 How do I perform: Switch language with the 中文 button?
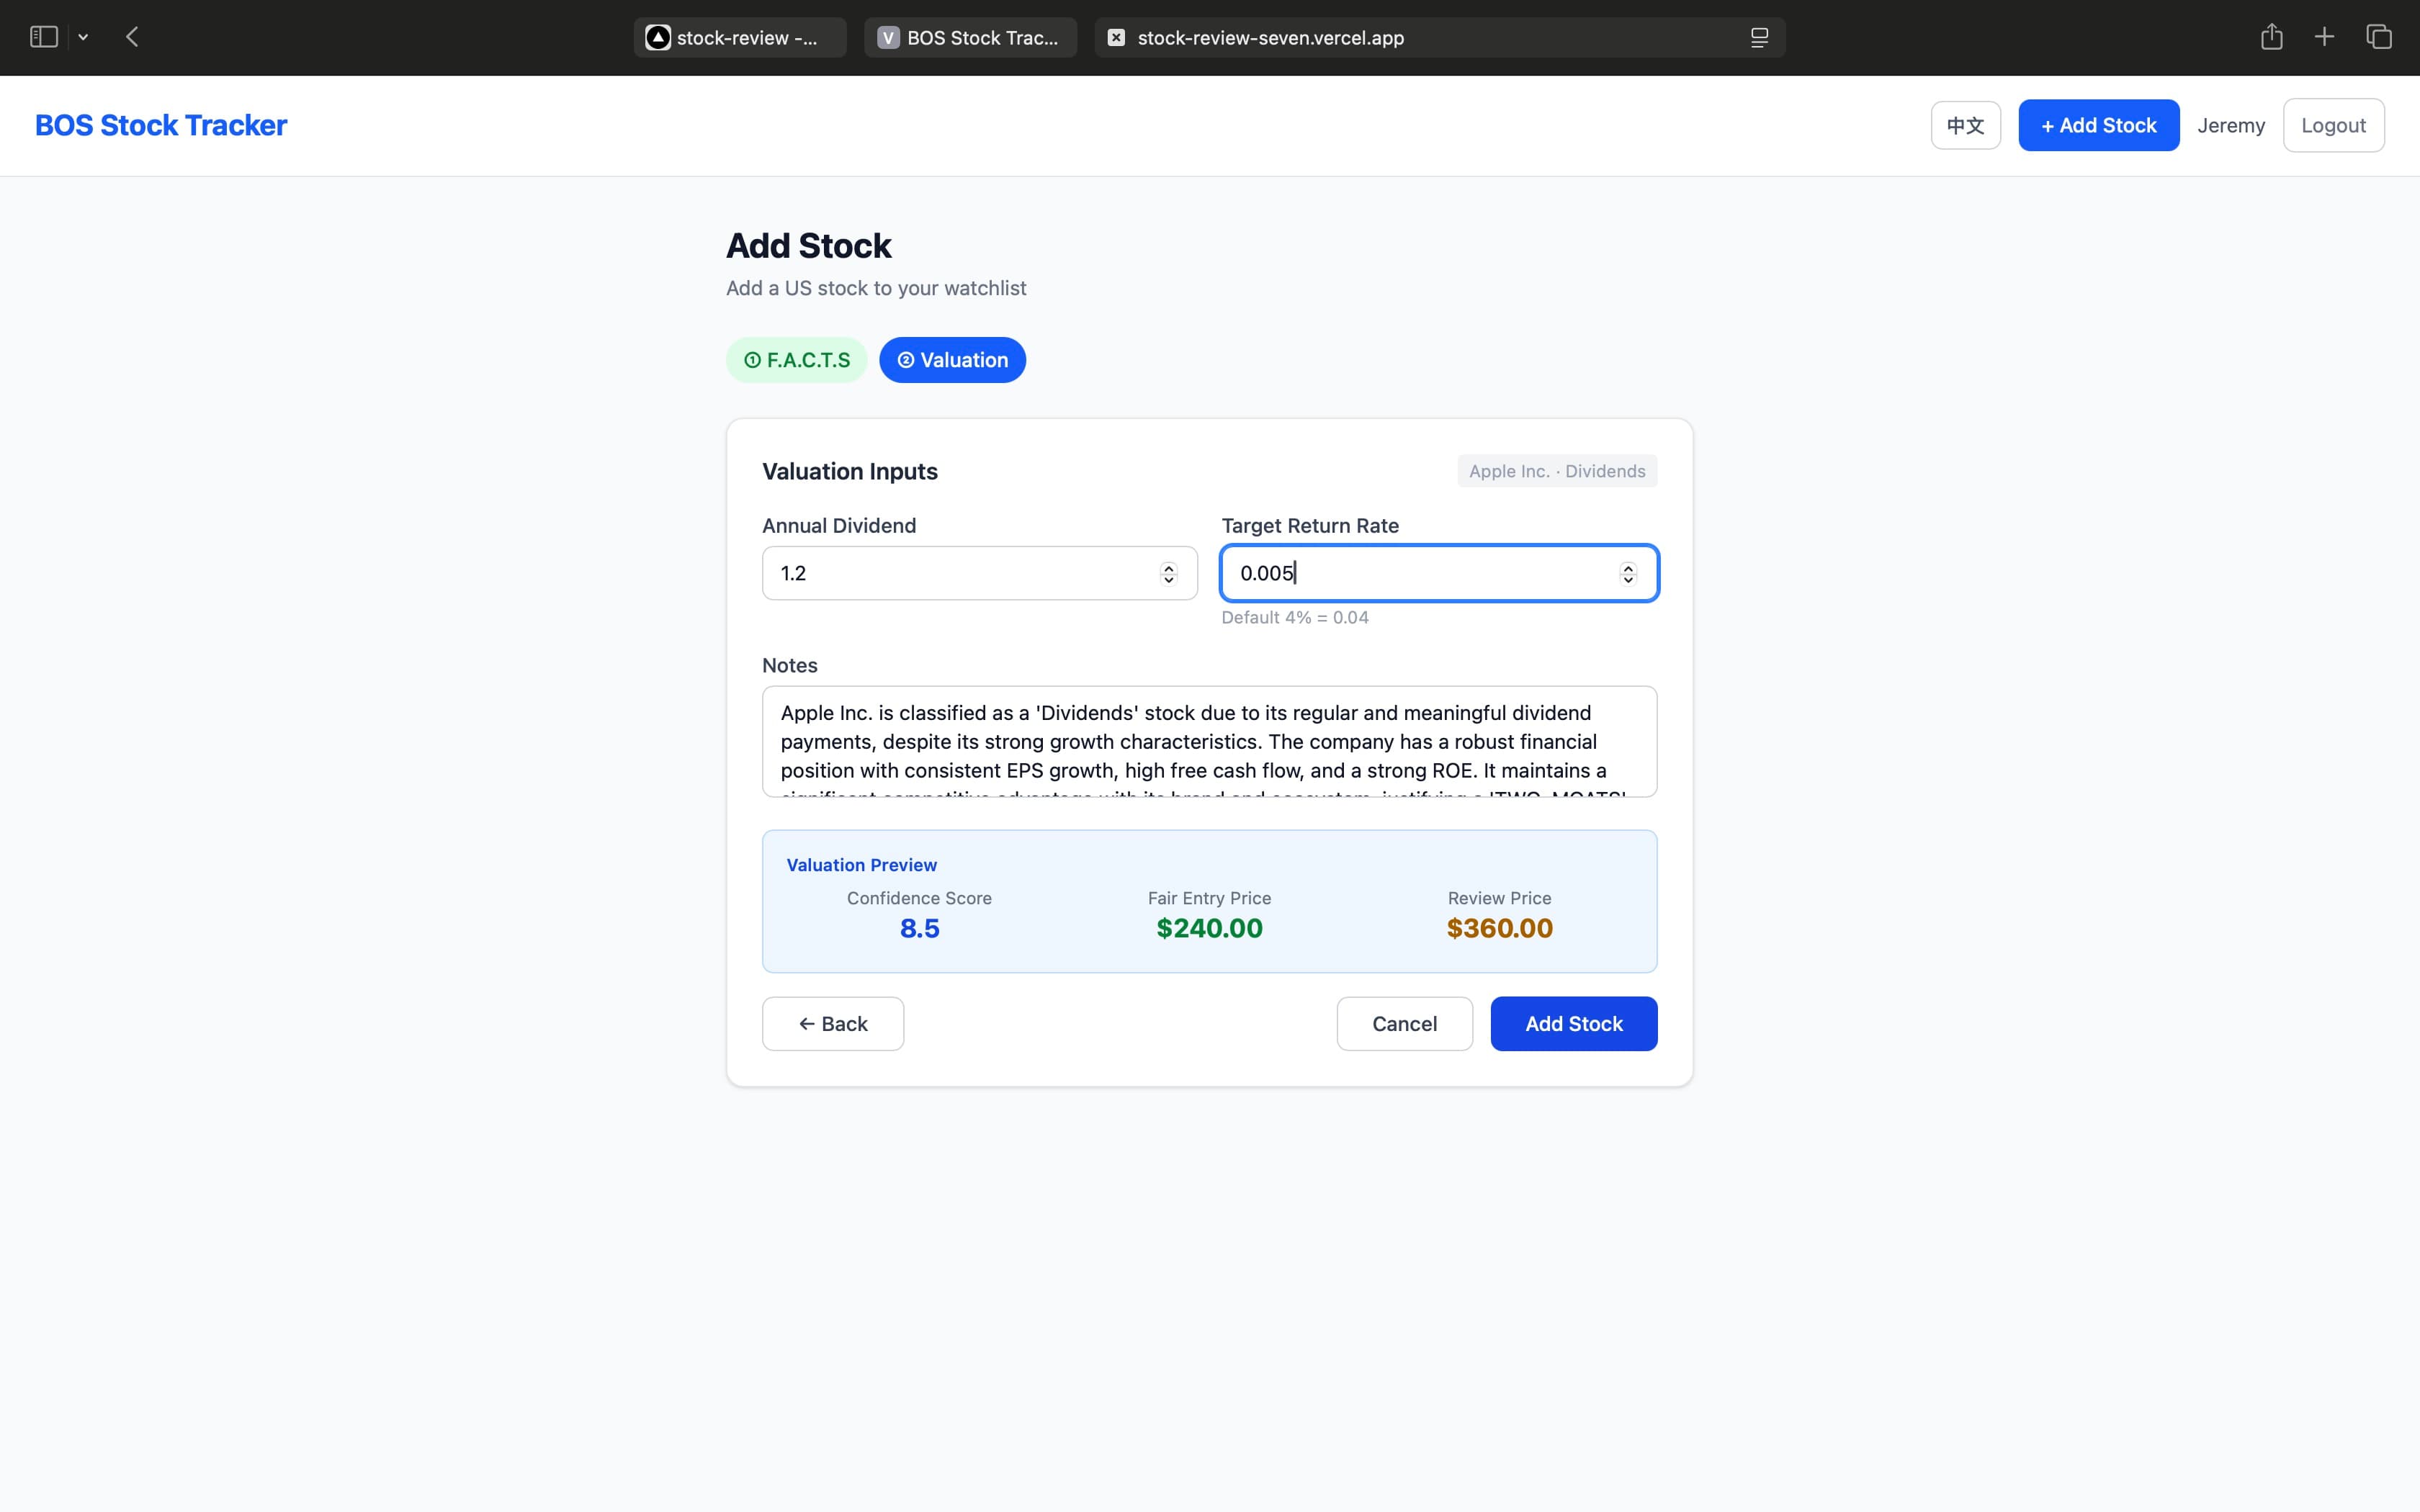coord(1965,125)
